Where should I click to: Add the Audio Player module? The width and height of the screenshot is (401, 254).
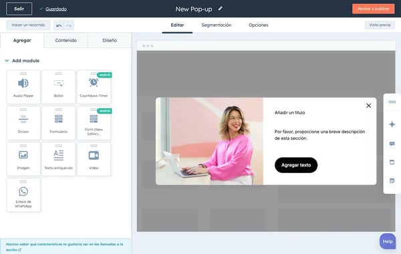click(23, 87)
